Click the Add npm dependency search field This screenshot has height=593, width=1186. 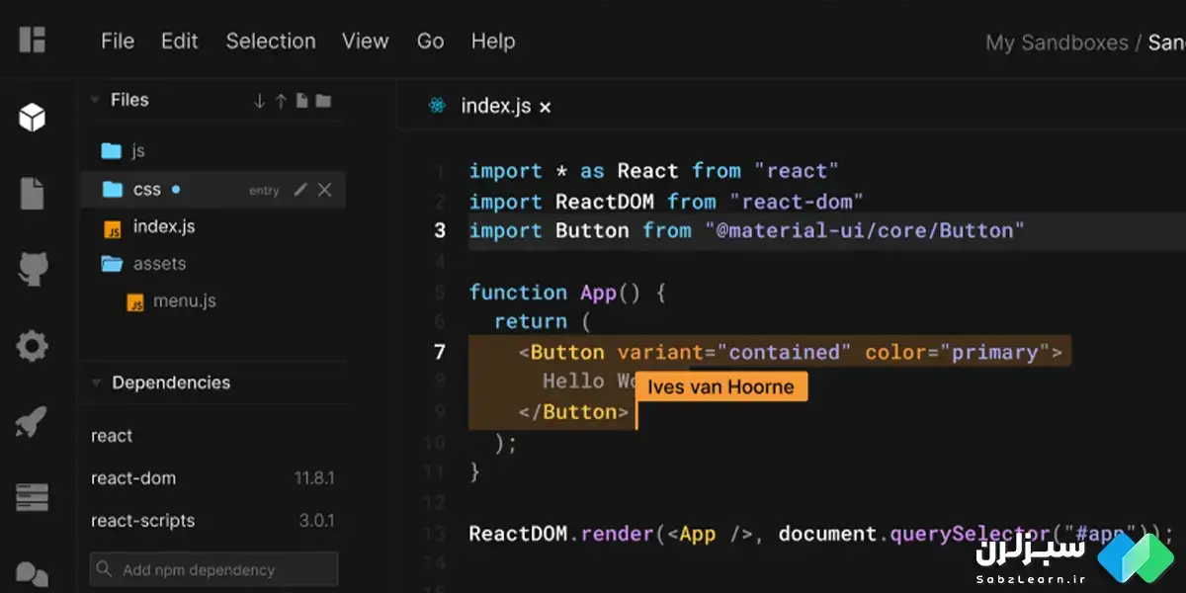214,569
